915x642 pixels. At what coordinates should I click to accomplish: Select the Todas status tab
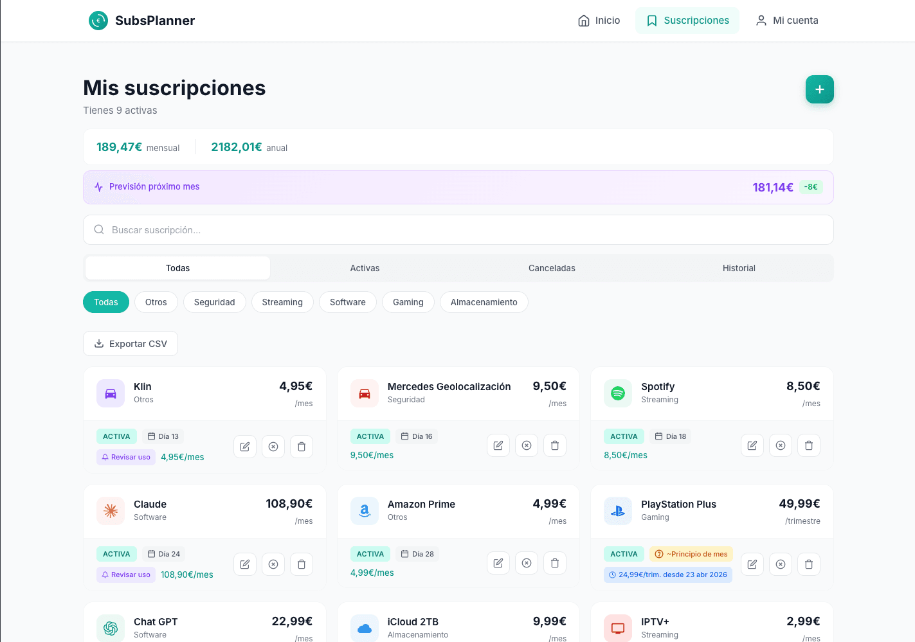[177, 268]
